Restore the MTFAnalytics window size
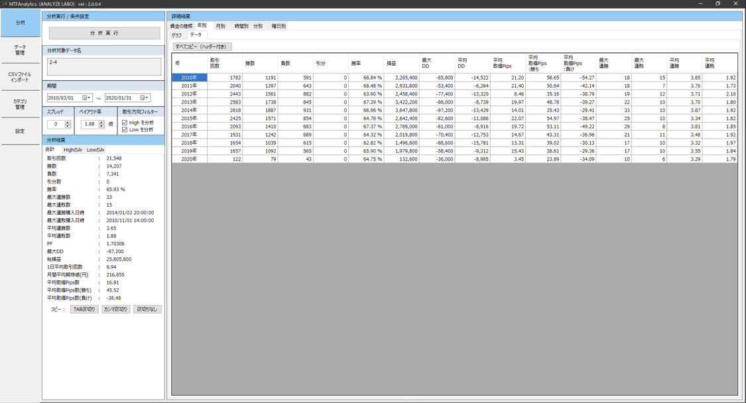 [717, 4]
